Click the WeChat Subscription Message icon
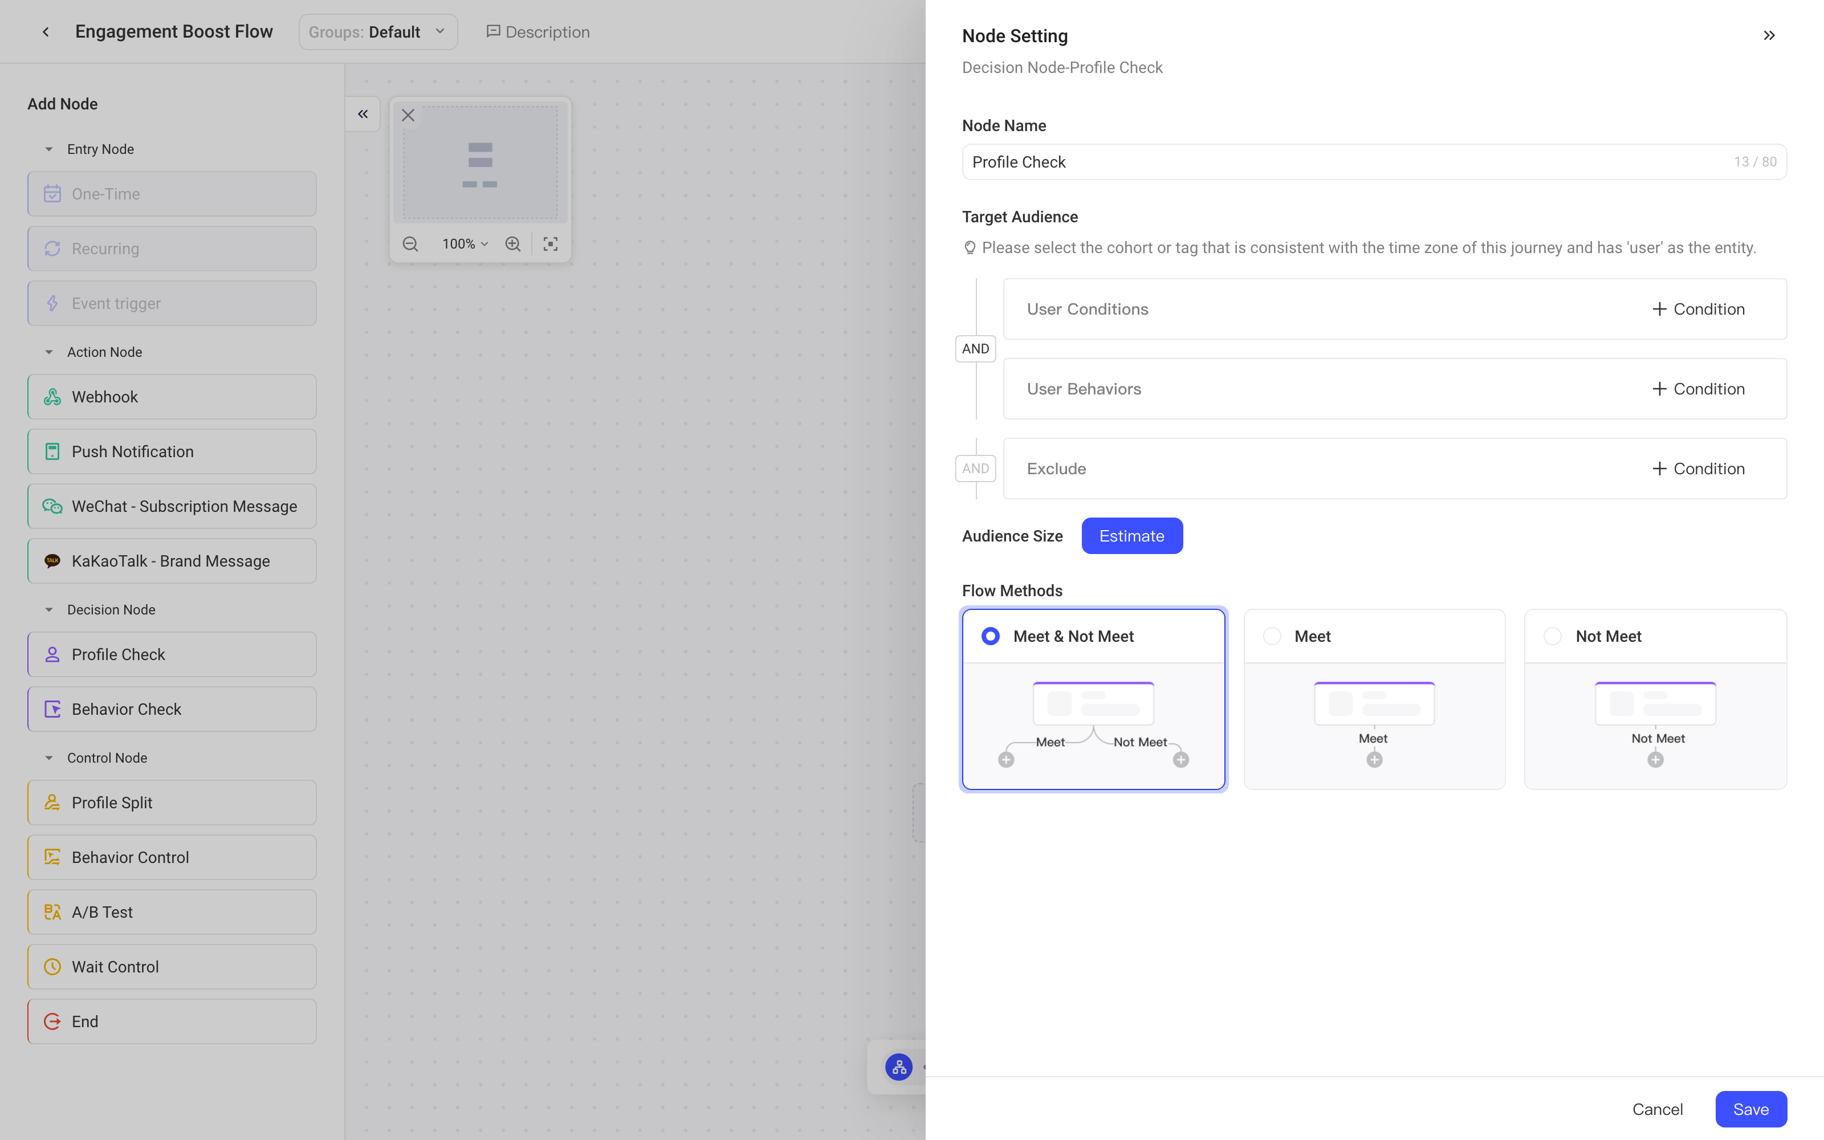The width and height of the screenshot is (1824, 1140). (x=52, y=506)
